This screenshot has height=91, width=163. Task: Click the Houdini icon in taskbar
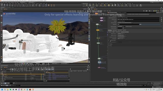pos(33,89)
